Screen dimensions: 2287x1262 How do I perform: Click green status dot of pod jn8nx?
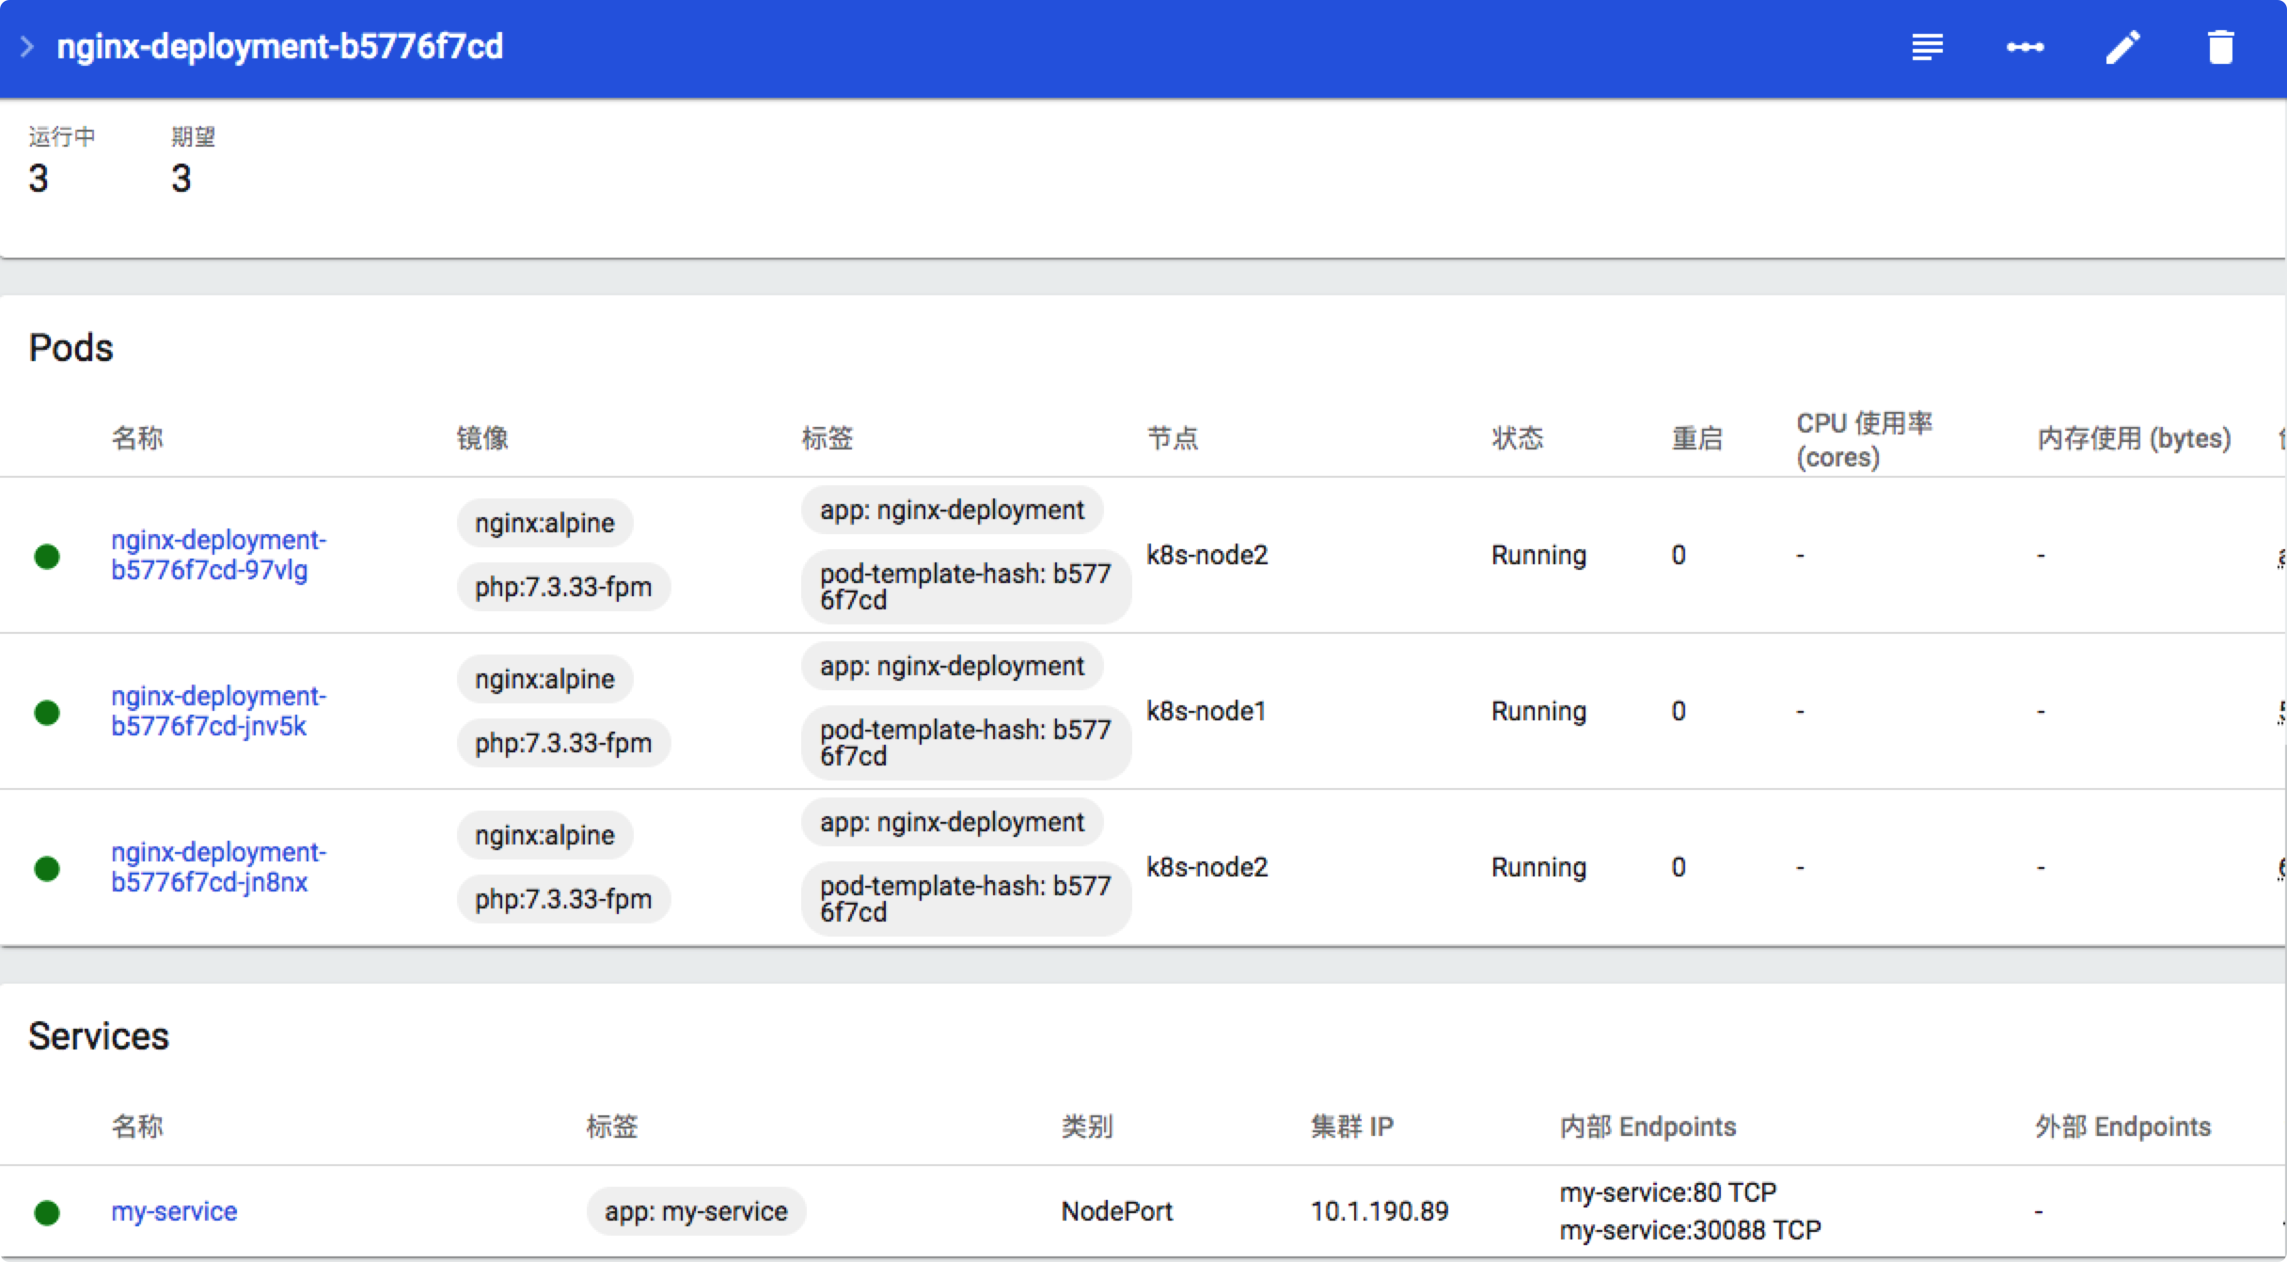pos(47,868)
